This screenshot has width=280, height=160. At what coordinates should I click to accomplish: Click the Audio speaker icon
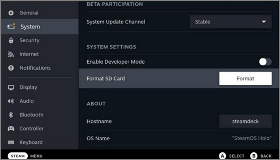(11, 101)
